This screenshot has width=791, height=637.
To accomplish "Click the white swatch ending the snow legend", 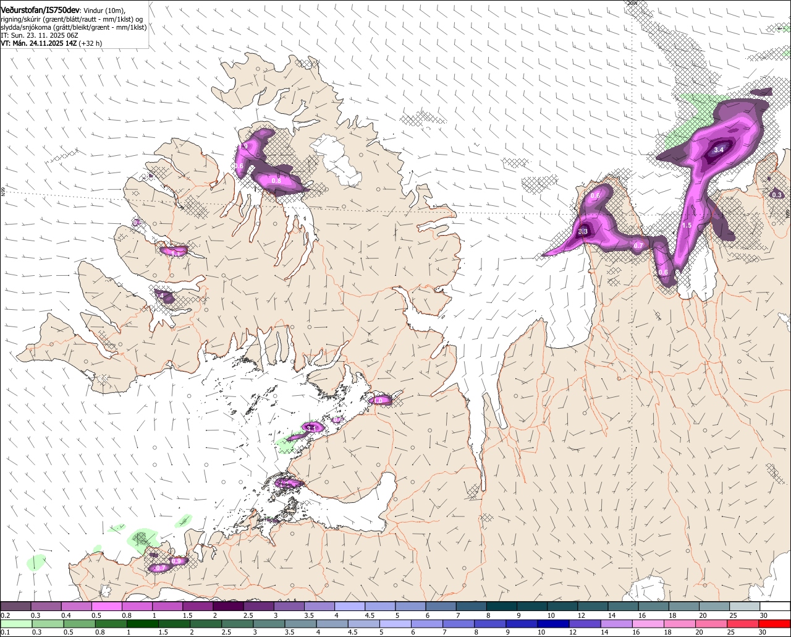I will (x=775, y=606).
